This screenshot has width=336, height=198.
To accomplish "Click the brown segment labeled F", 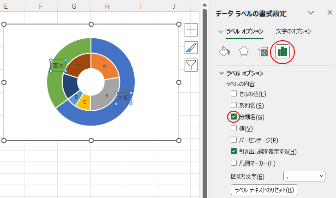I will [78, 65].
